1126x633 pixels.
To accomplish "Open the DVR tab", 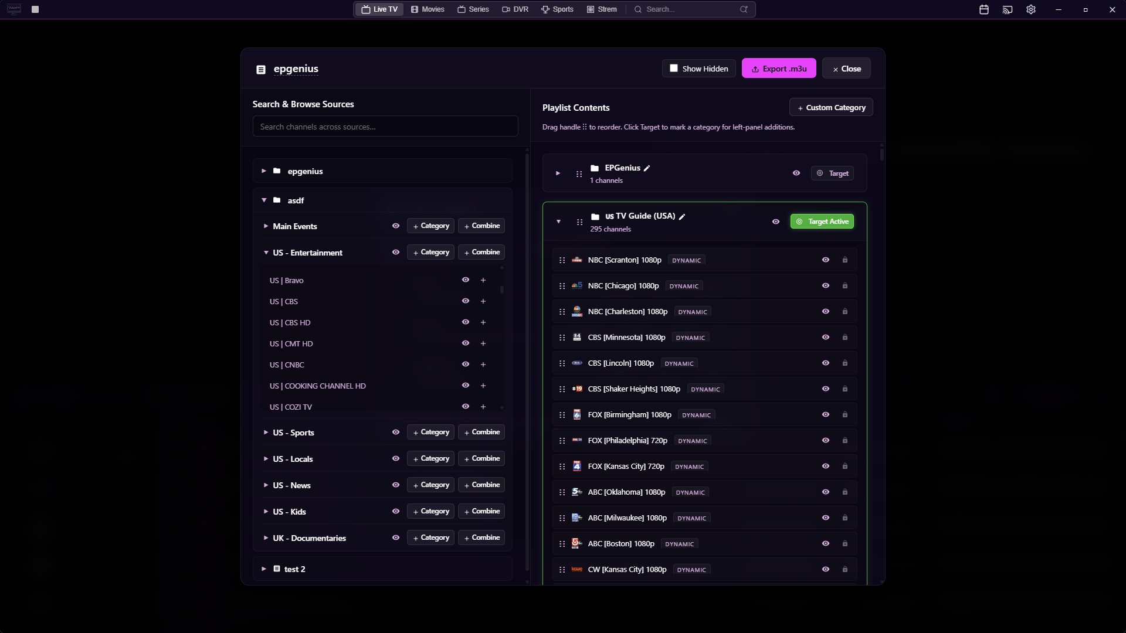I will (x=515, y=9).
